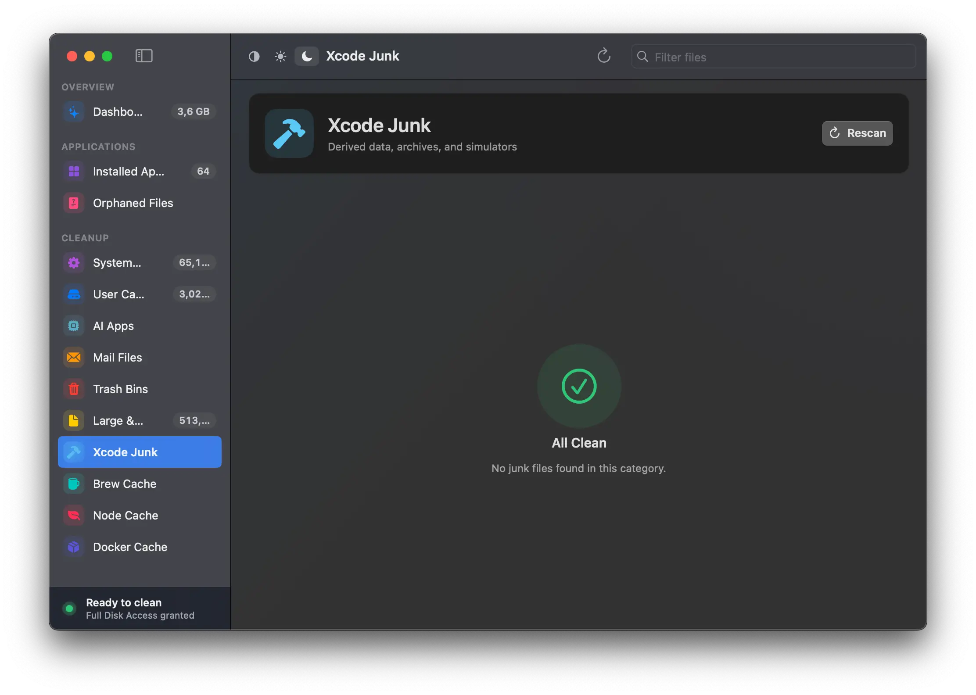Click the Derived data, archives, and simulators subtitle
The height and width of the screenshot is (695, 976).
[422, 147]
